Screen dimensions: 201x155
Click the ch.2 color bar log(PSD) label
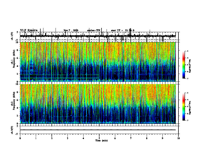(190, 108)
